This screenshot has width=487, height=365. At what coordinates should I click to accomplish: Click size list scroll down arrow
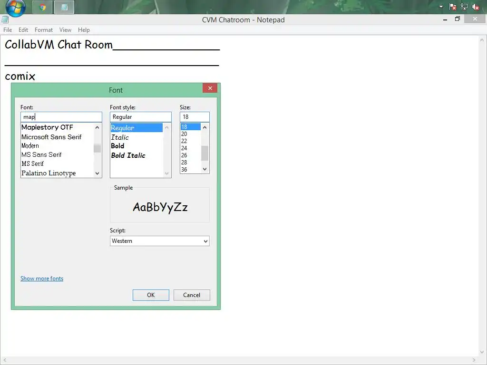coord(205,169)
